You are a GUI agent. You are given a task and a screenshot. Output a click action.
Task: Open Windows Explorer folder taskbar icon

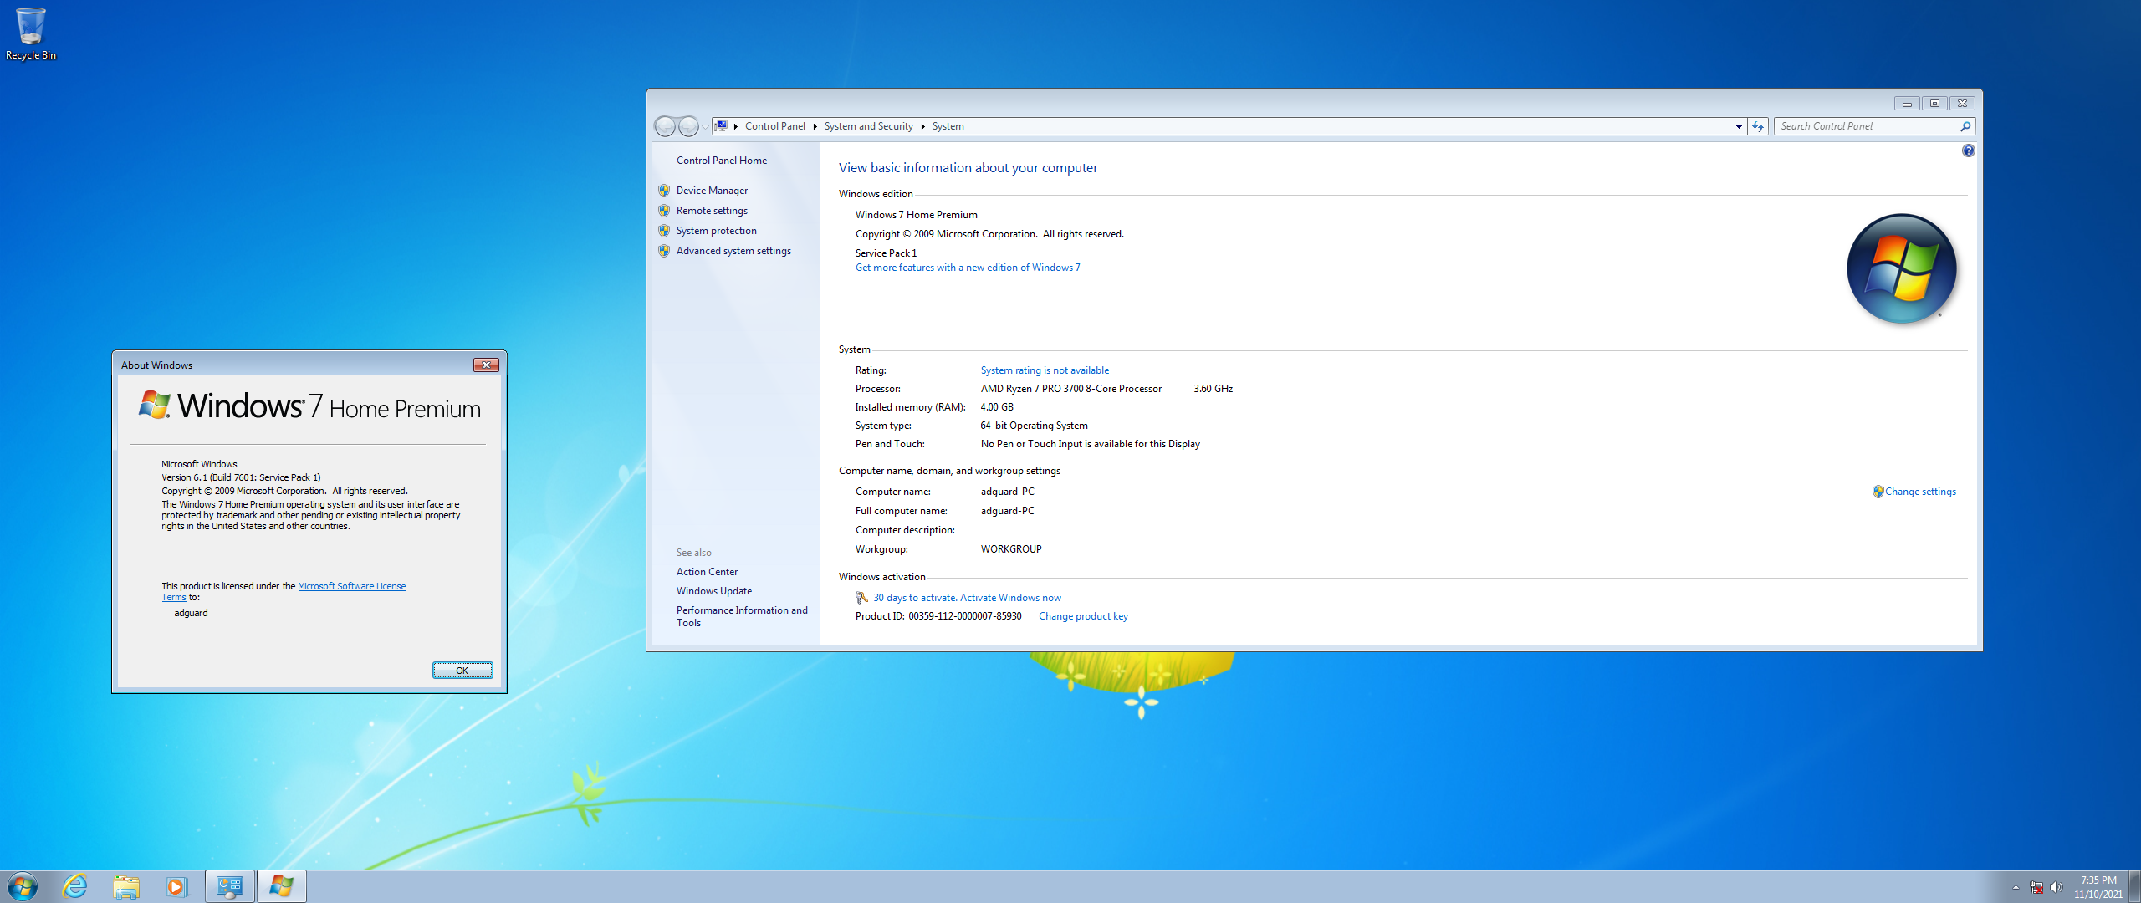coord(126,886)
